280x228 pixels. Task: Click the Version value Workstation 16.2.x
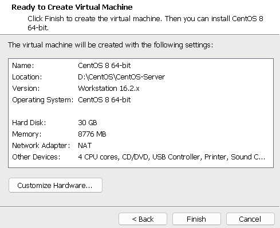tap(109, 89)
